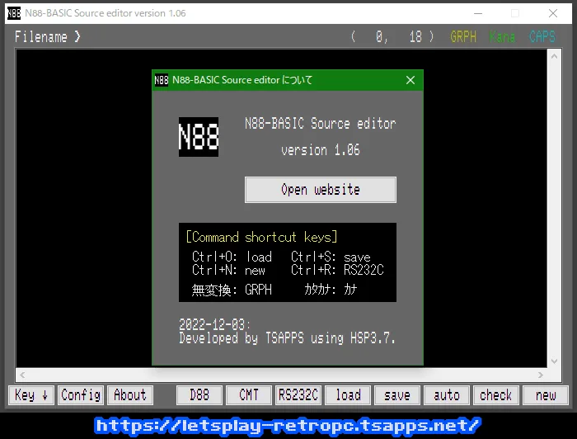577x439 pixels.
Task: Click the N88 logo in About dialog
Action: [x=199, y=137]
